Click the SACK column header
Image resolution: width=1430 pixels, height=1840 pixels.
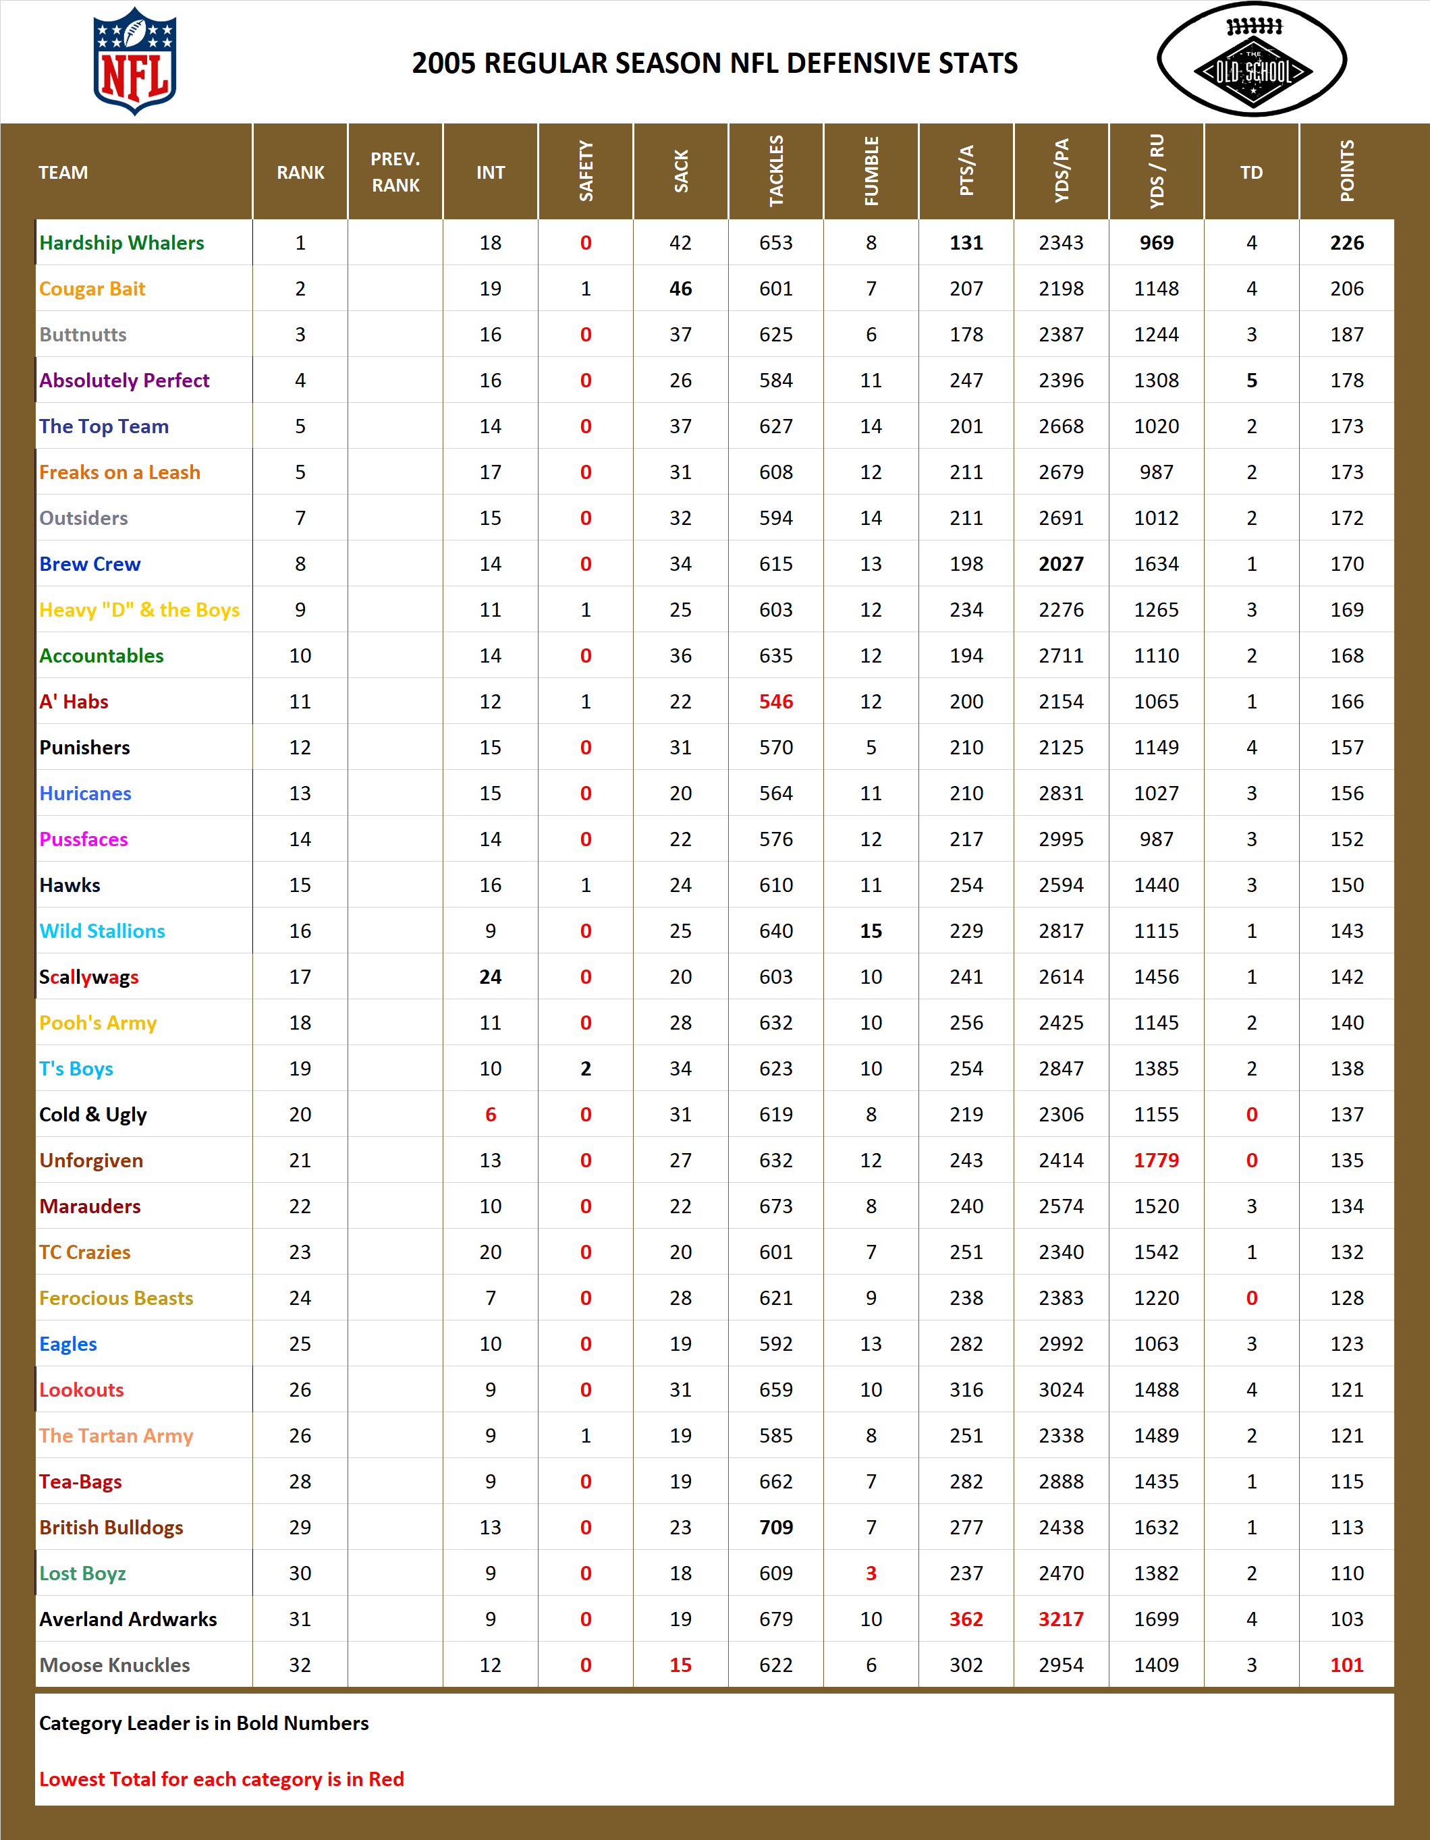coord(681,172)
